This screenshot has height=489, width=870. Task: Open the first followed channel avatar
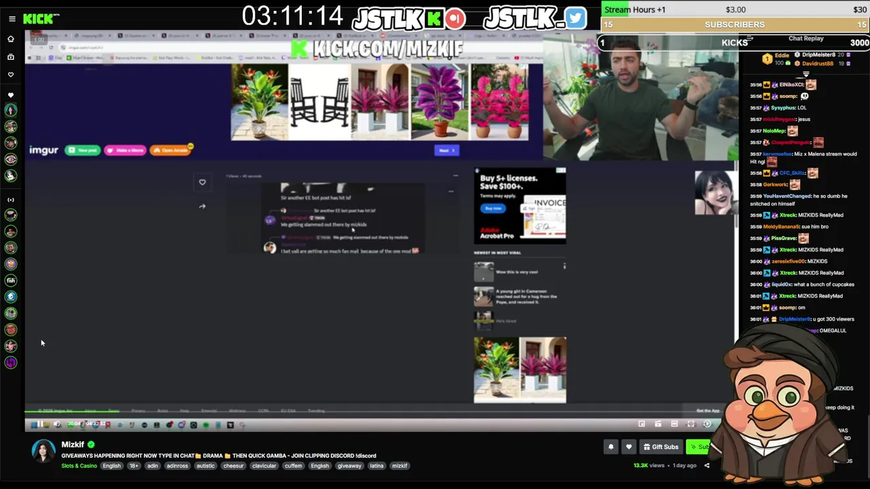coord(11,110)
